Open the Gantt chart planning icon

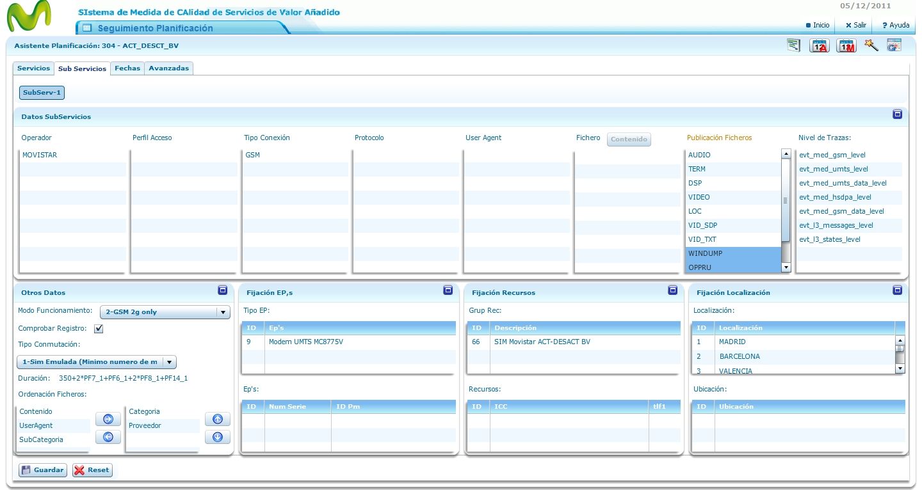pos(794,45)
